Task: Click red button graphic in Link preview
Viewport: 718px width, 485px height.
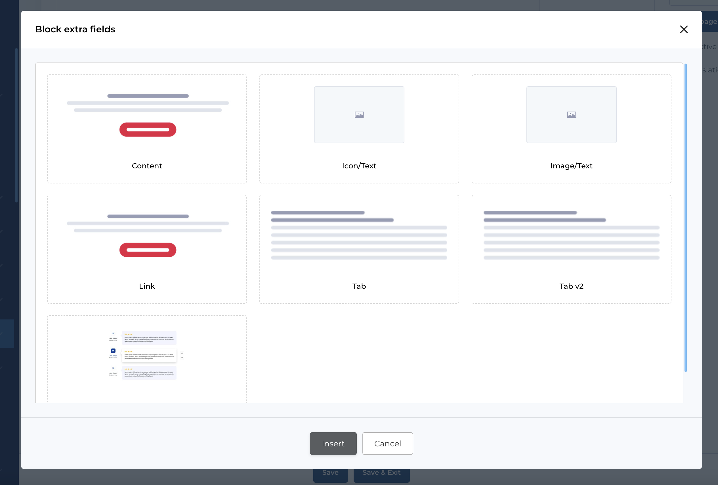Action: click(x=148, y=250)
